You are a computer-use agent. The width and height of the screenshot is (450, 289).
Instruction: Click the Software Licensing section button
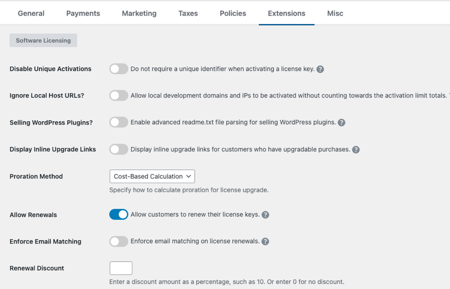click(43, 40)
